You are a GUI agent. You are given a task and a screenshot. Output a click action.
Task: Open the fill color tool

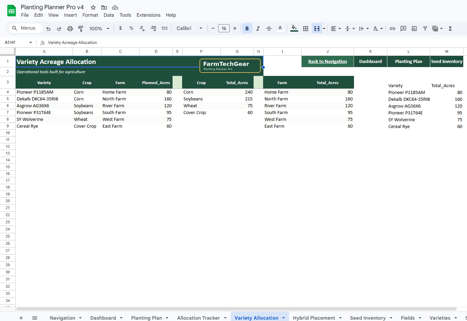(x=294, y=28)
